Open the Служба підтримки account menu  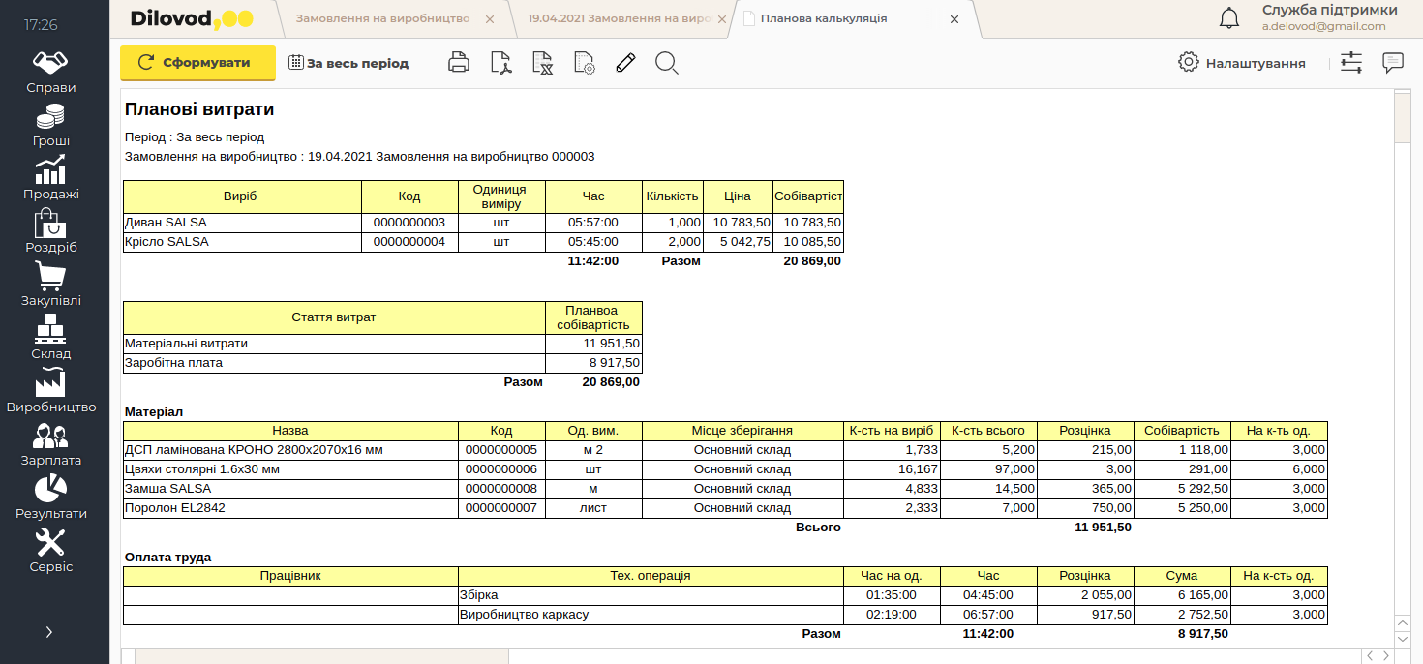(x=1329, y=18)
